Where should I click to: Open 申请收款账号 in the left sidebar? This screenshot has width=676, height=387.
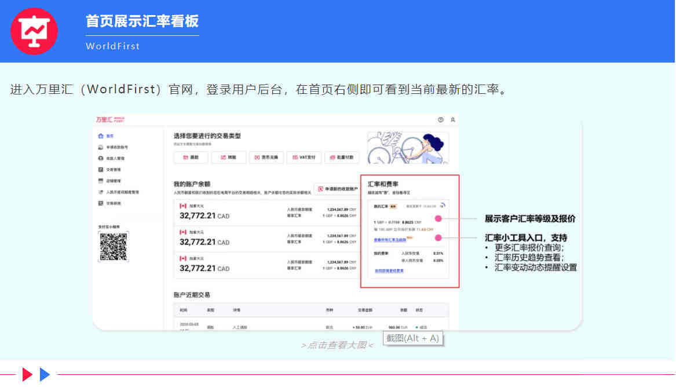pos(113,147)
